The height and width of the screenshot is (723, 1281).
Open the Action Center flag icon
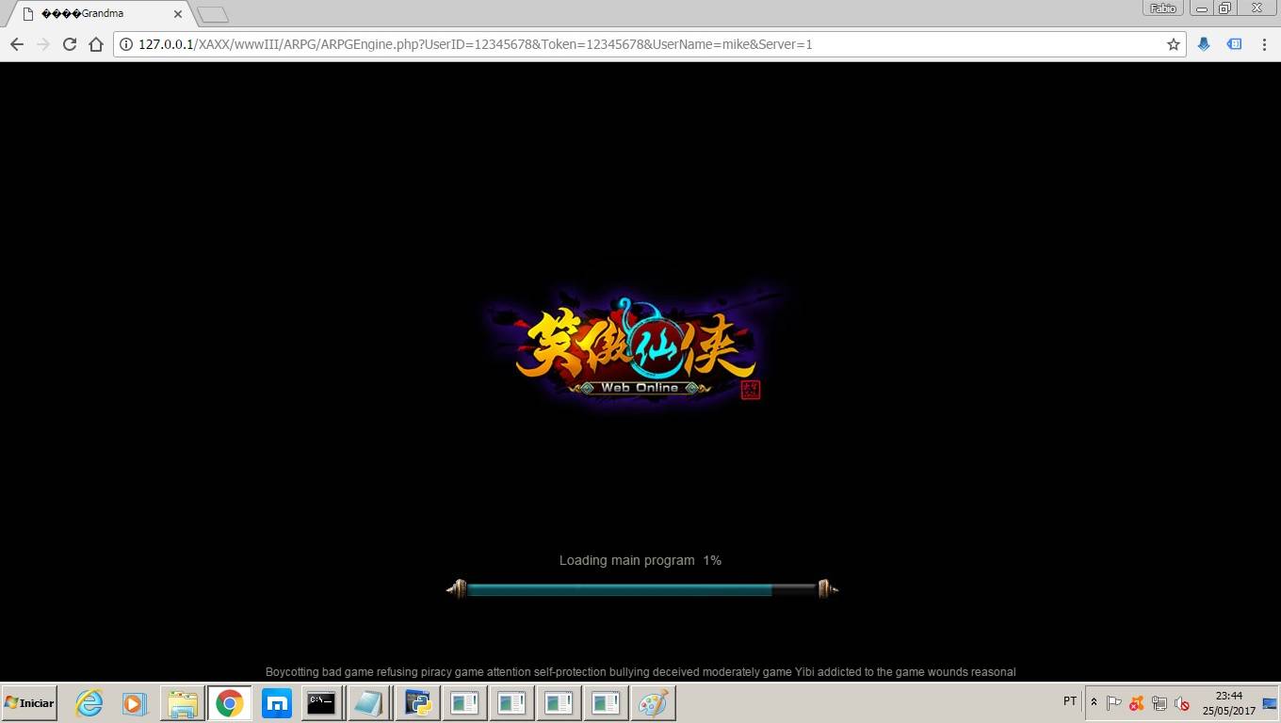coord(1114,703)
